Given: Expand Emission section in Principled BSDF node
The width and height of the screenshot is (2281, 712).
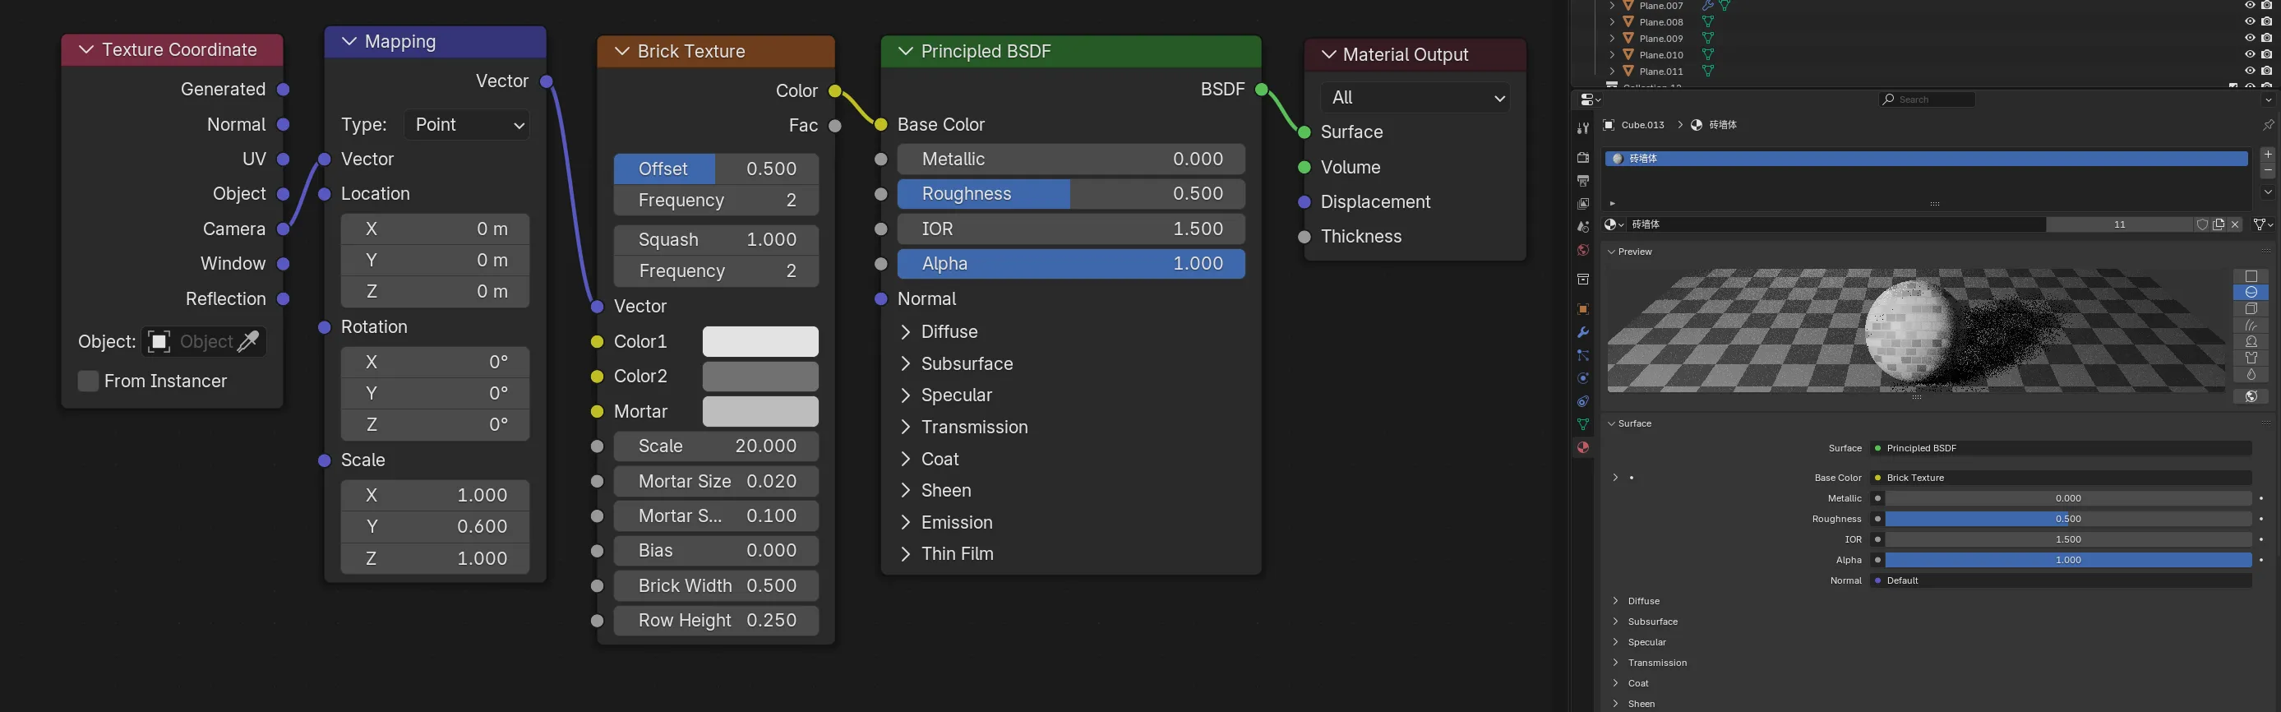Looking at the screenshot, I should (x=905, y=522).
